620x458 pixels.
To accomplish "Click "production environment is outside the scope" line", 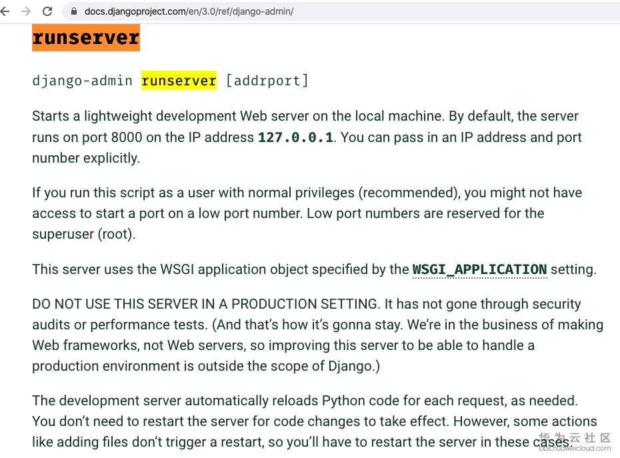I will pyautogui.click(x=178, y=366).
